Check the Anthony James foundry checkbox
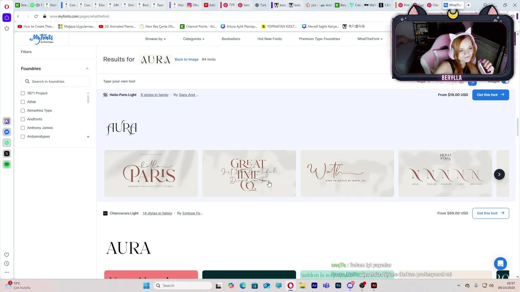The image size is (520, 292). pyautogui.click(x=23, y=128)
